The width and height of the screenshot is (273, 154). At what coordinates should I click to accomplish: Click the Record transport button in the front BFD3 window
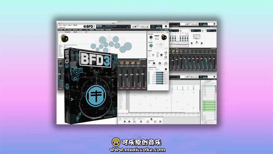[x=140, y=26]
